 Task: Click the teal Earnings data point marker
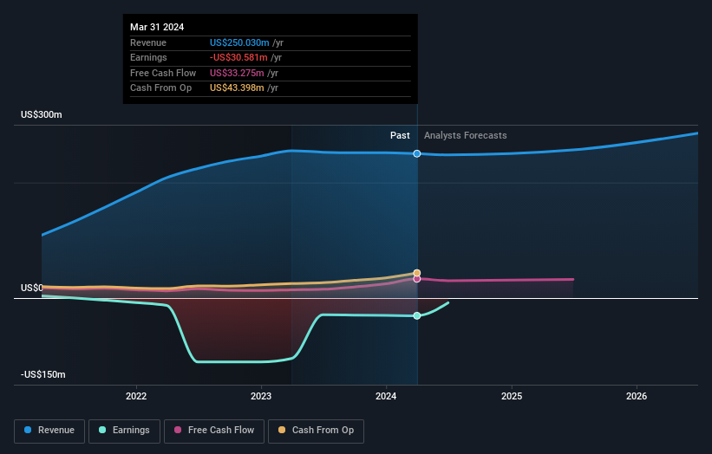pos(417,315)
